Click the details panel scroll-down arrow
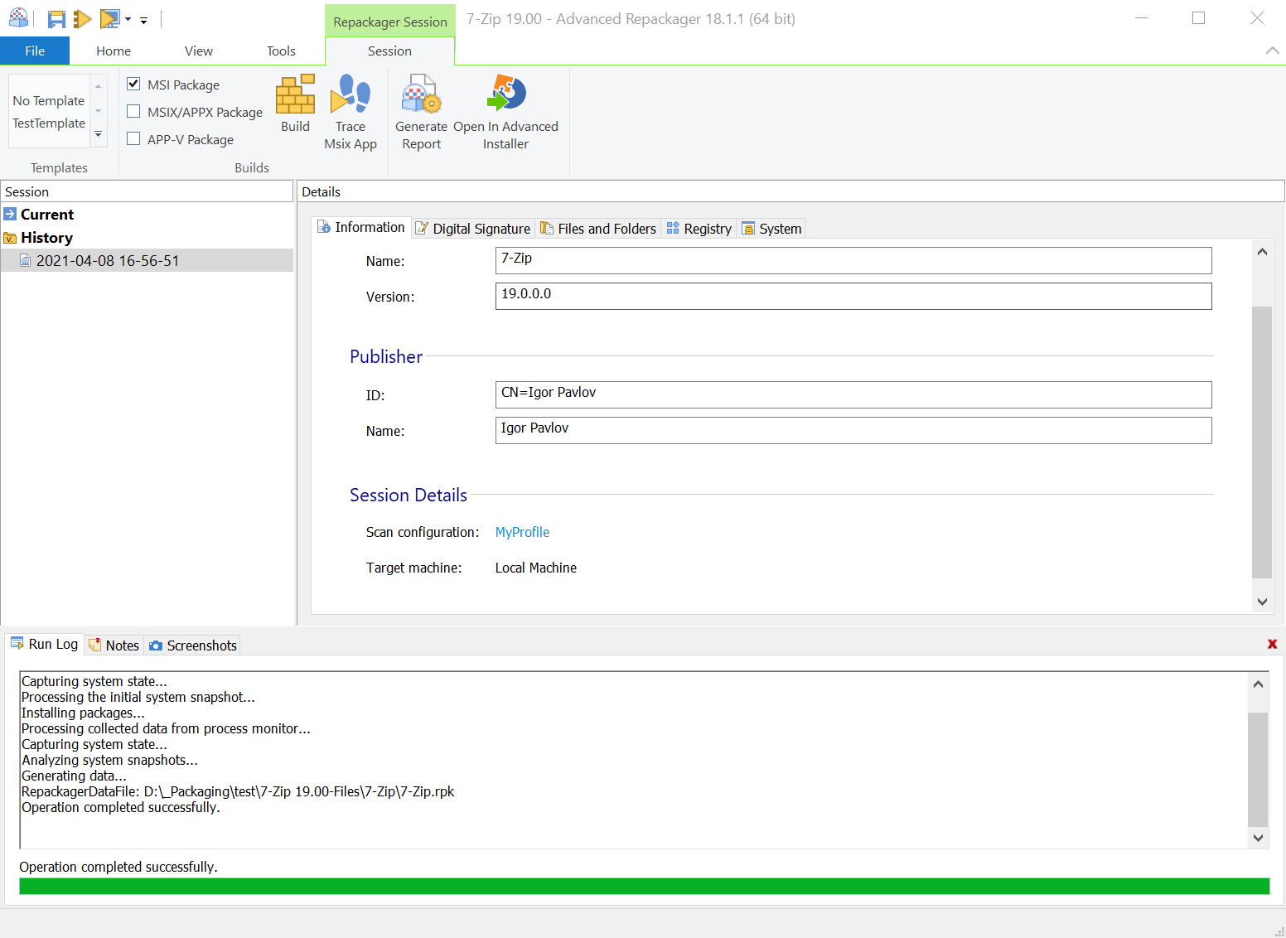Screen dimensions: 1286x938 click(x=1262, y=602)
